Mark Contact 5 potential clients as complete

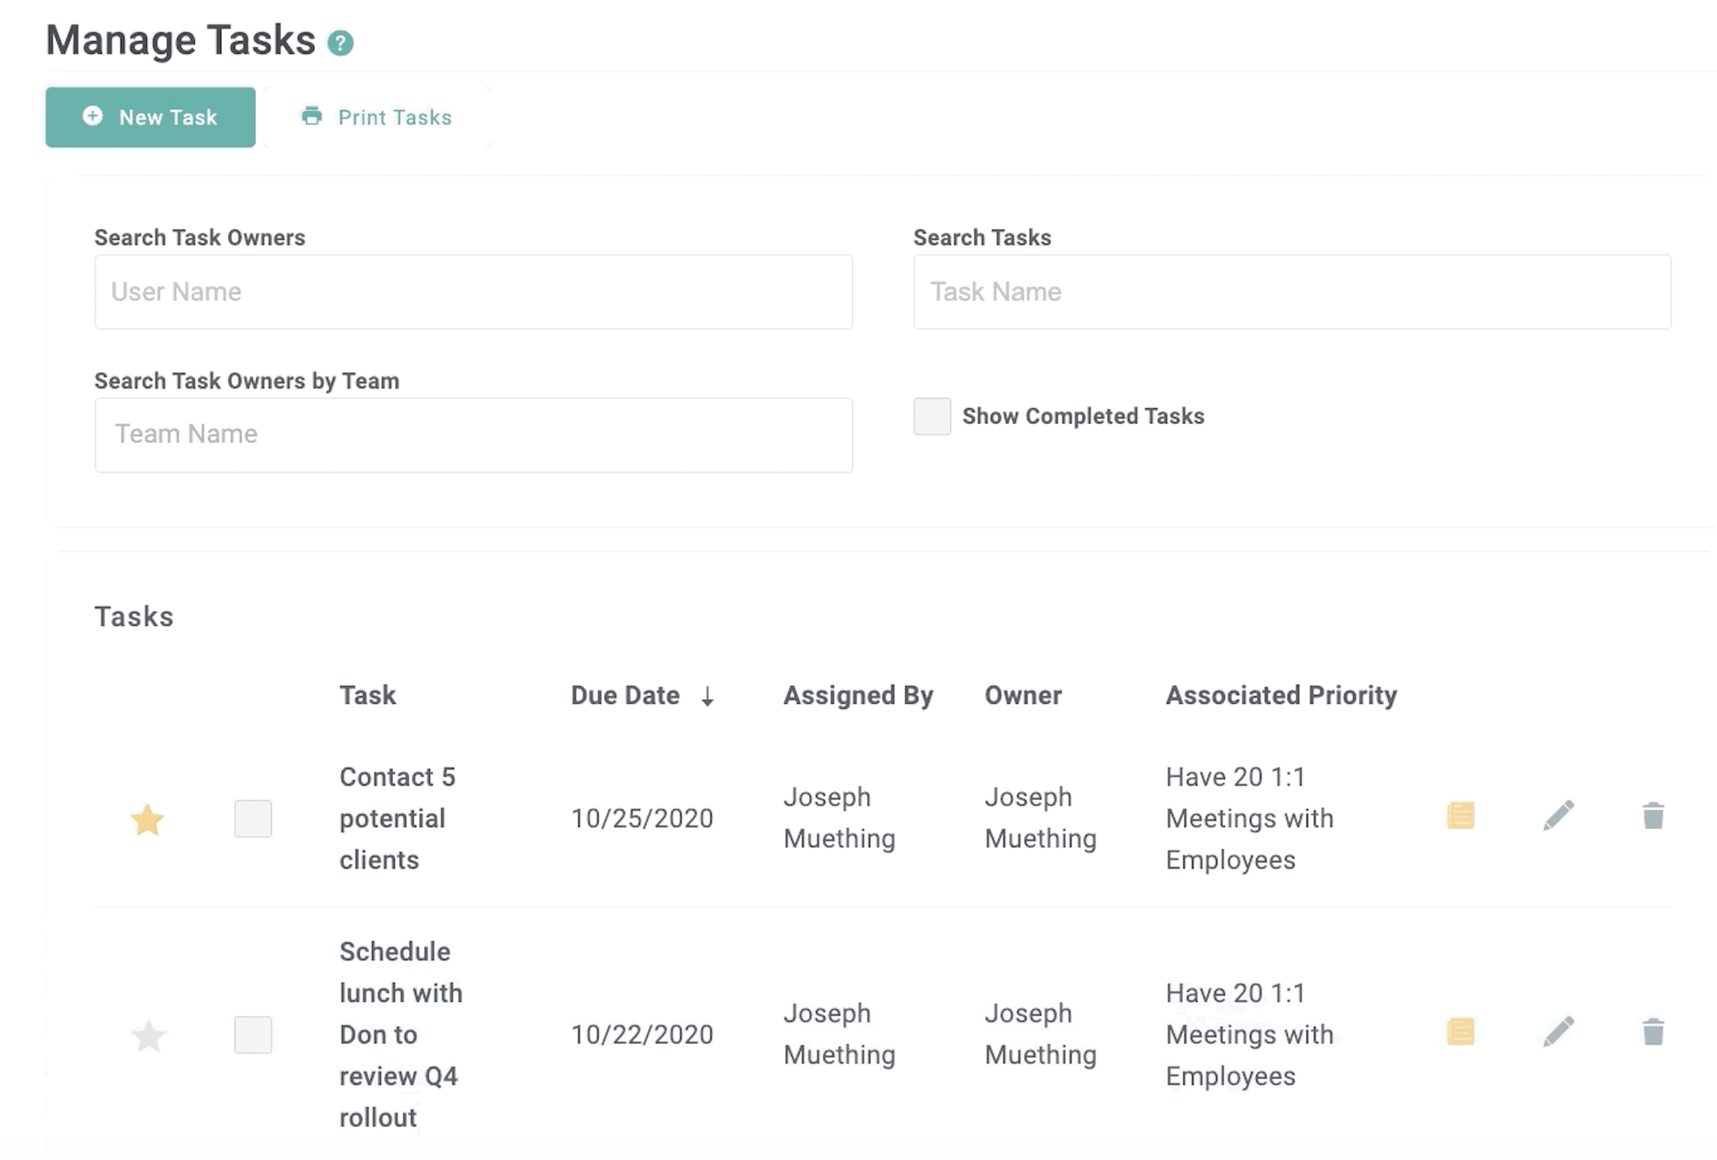click(x=253, y=818)
